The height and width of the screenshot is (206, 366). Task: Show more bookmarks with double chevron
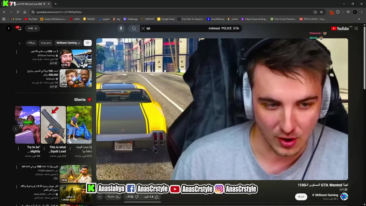pyautogui.click(x=359, y=19)
